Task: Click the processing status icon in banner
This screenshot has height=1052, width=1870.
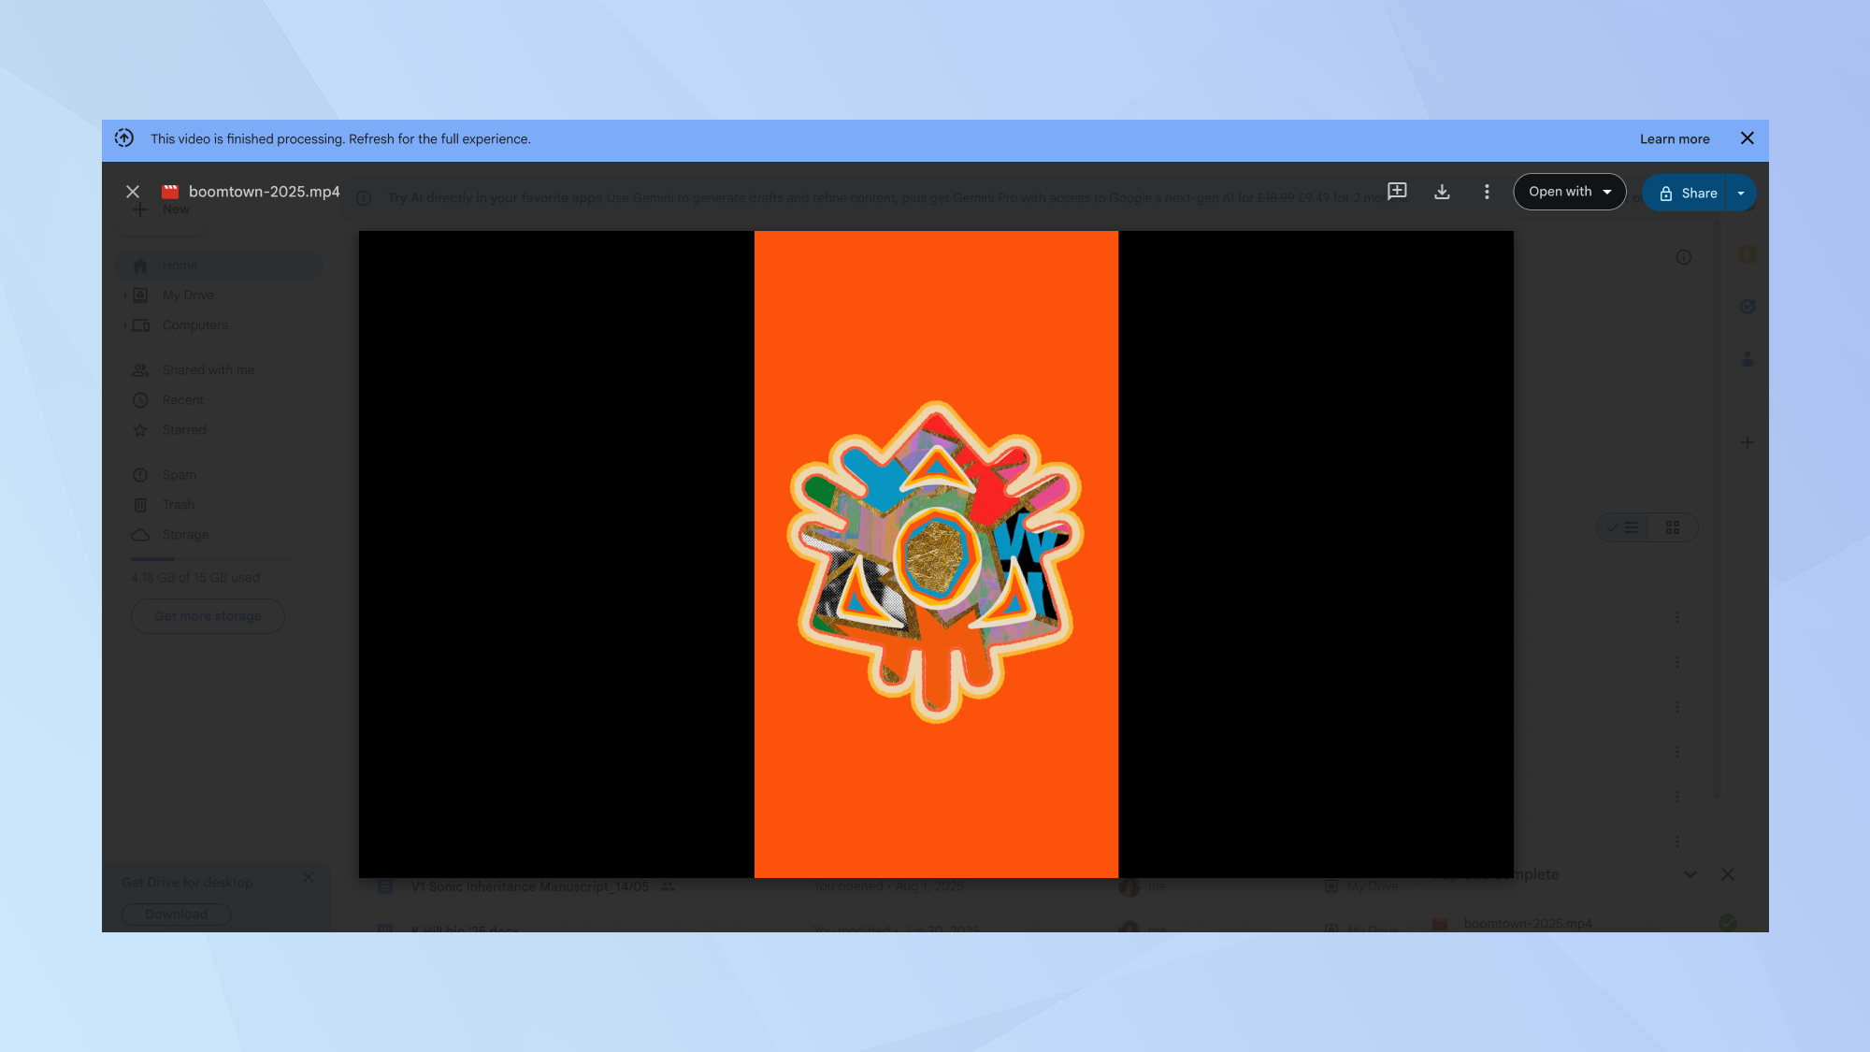Action: [x=124, y=138]
